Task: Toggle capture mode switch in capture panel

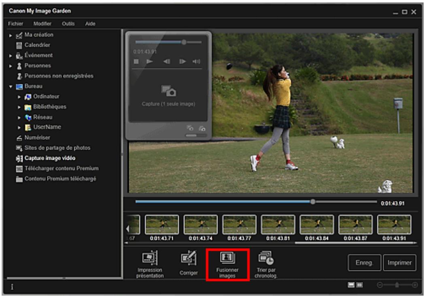Action: click(x=190, y=135)
